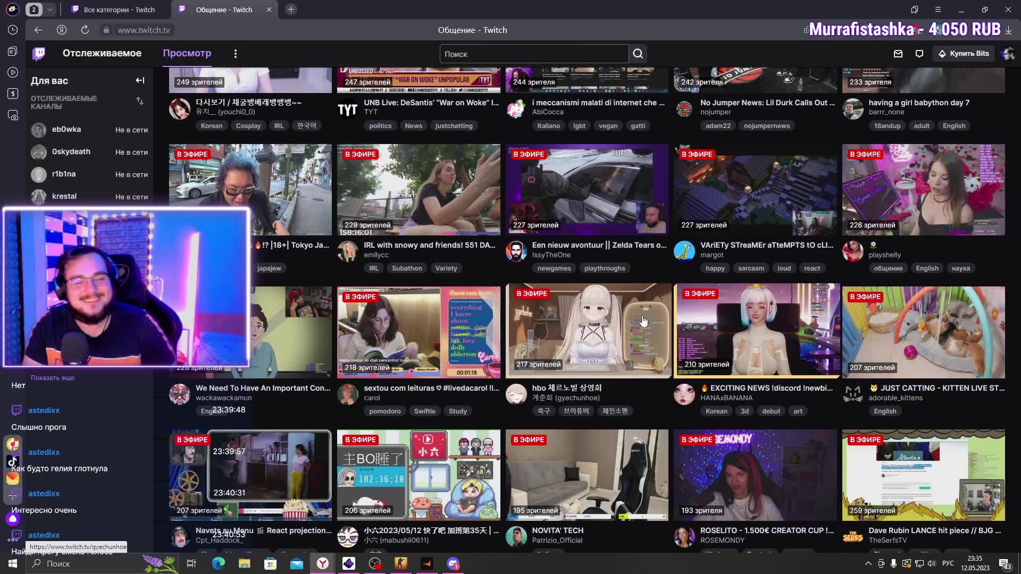The height and width of the screenshot is (574, 1021).
Task: Switch to the Просмотр tab
Action: click(x=187, y=53)
